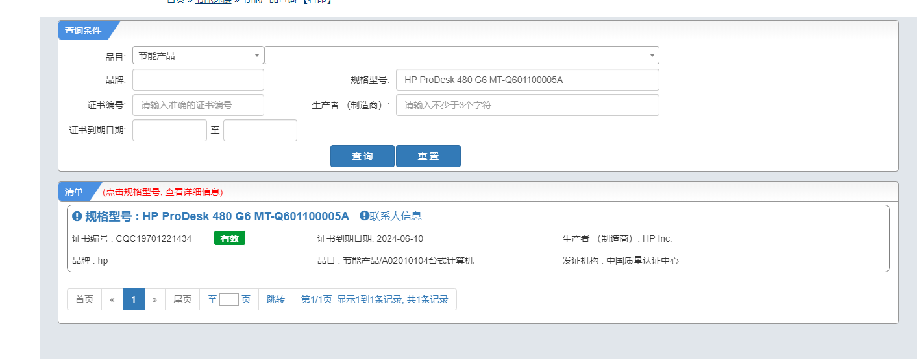Click the 节能环保 breadcrumb link
This screenshot has width=923, height=359.
pos(213,2)
